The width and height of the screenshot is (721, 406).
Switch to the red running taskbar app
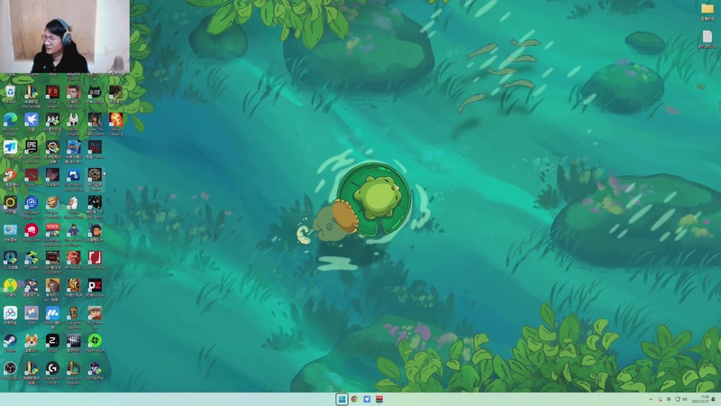(x=379, y=399)
